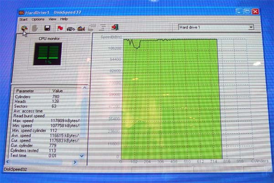The height and width of the screenshot is (183, 274).
Task: Click the 102 label on cylinder axis
Action: coord(134,162)
